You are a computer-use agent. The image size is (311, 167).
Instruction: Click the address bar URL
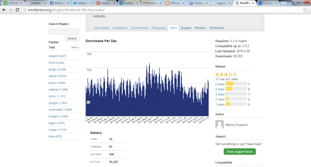(66, 10)
